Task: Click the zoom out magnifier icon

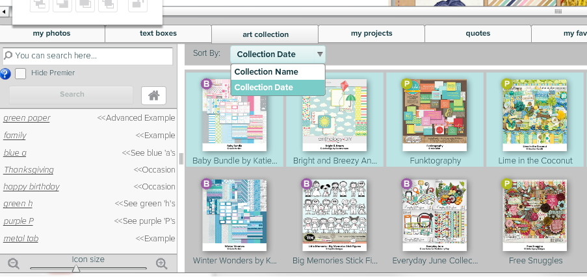Action: point(14,263)
